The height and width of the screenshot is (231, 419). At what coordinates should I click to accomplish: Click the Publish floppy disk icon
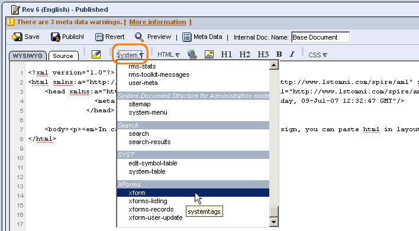(55, 37)
